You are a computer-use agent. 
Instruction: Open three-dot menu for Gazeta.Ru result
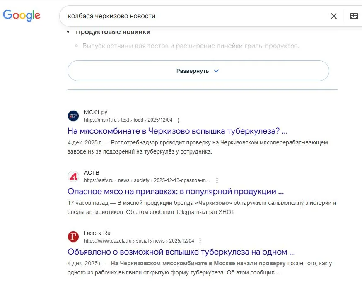[x=200, y=241]
